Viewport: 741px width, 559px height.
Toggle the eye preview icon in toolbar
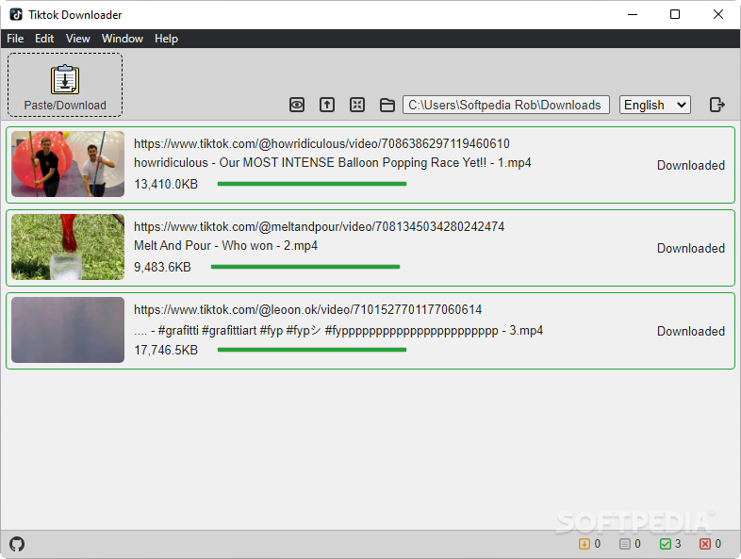click(297, 105)
